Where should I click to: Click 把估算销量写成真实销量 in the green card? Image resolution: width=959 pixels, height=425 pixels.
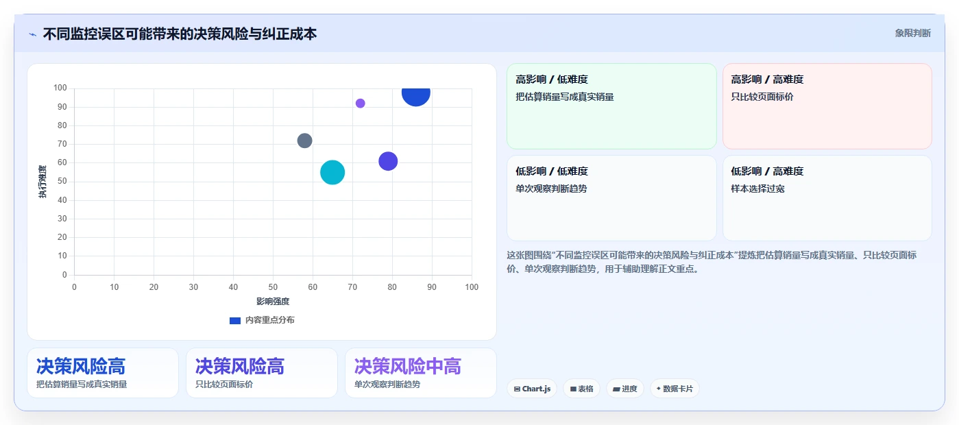coord(565,97)
